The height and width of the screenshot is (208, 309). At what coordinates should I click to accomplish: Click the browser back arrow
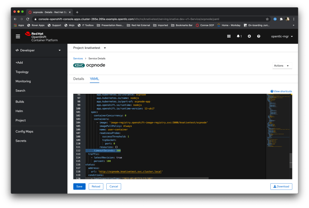(x=15, y=19)
